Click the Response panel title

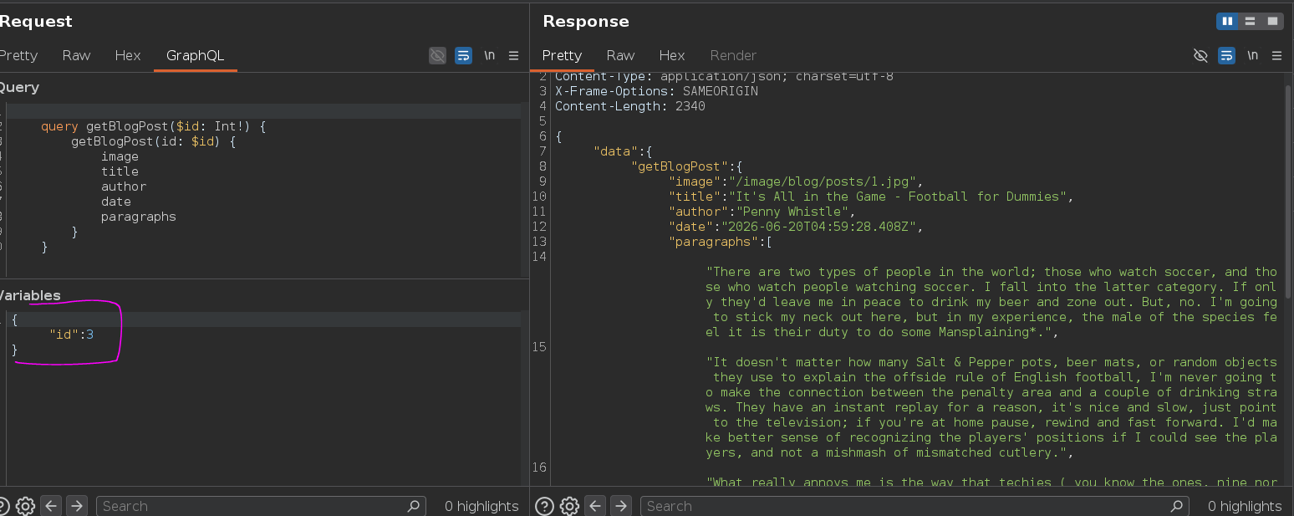tap(586, 21)
